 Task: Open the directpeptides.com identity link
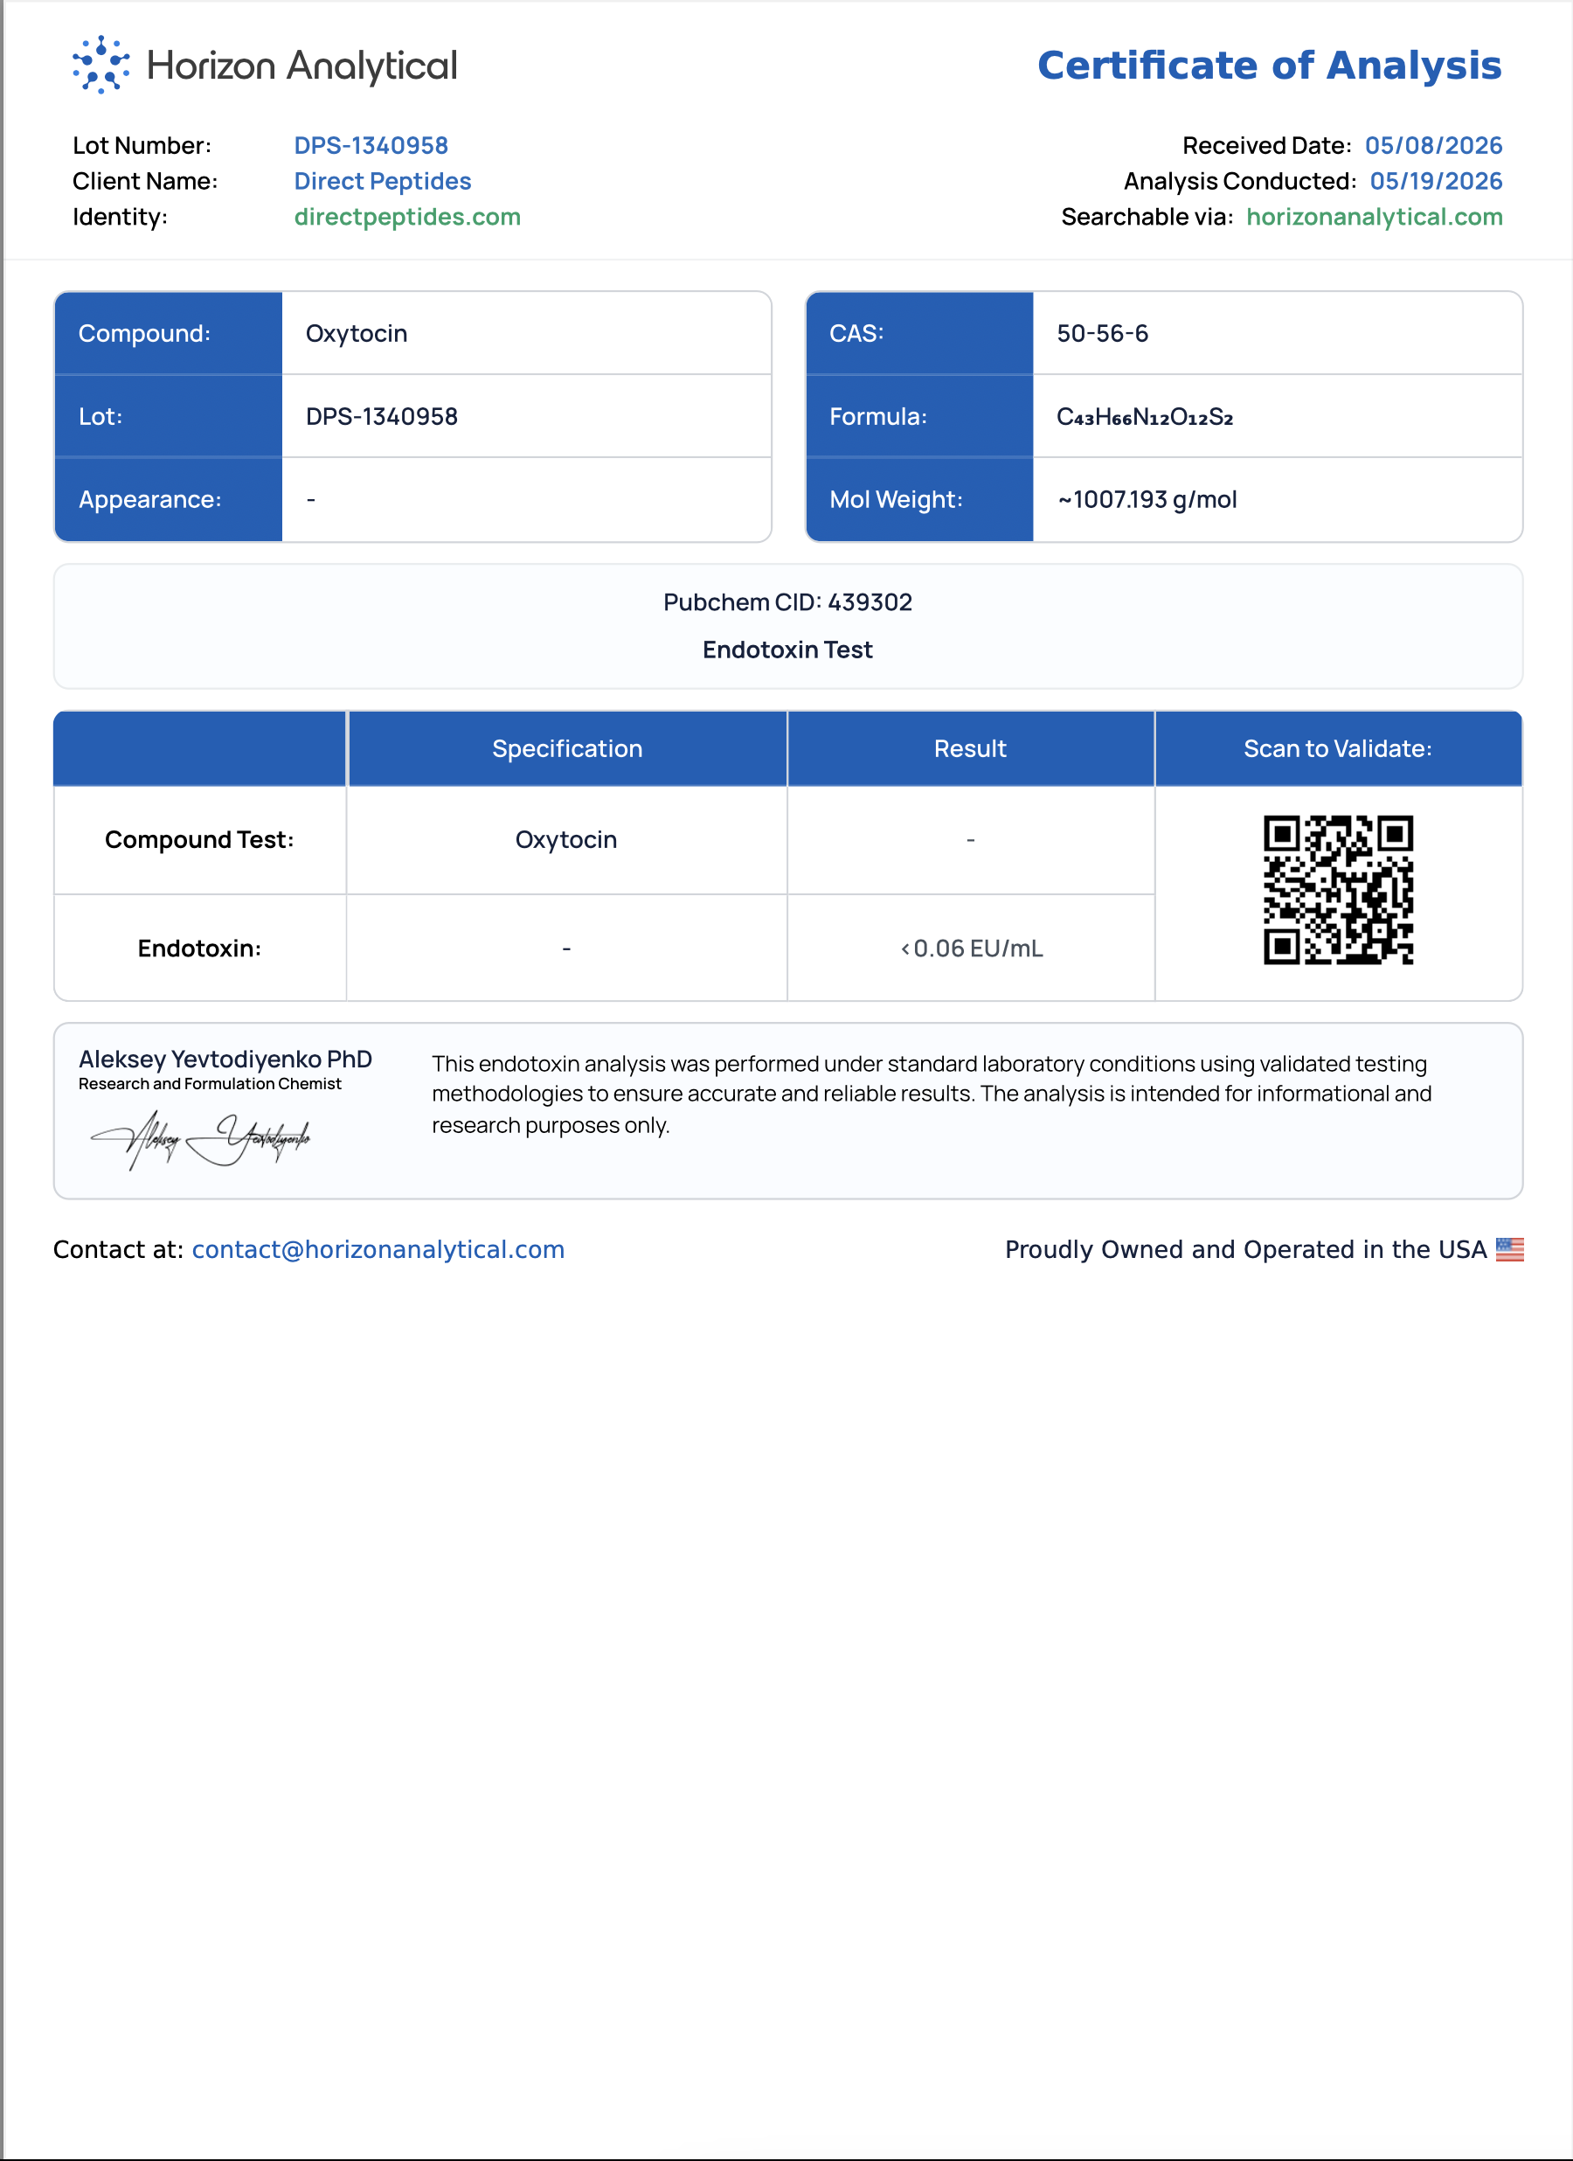tap(408, 218)
